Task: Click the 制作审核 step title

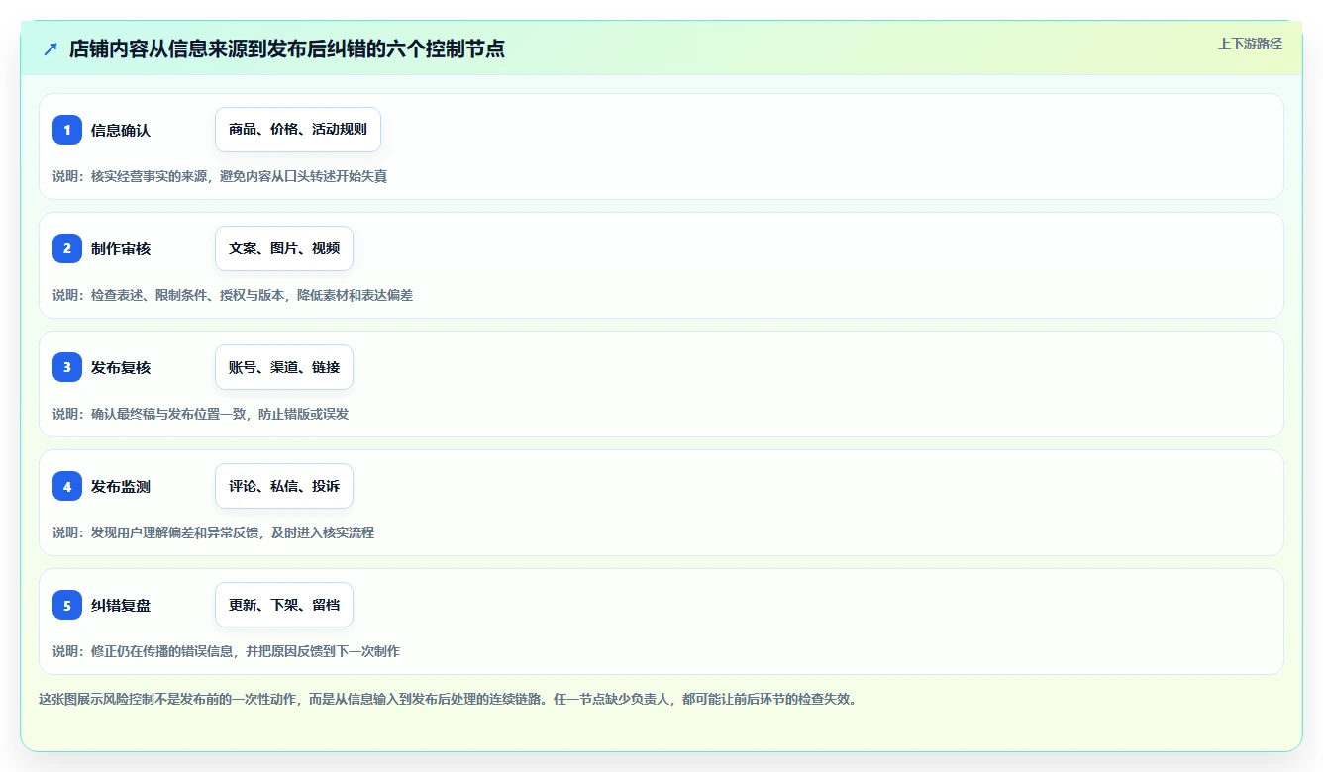Action: pyautogui.click(x=121, y=248)
